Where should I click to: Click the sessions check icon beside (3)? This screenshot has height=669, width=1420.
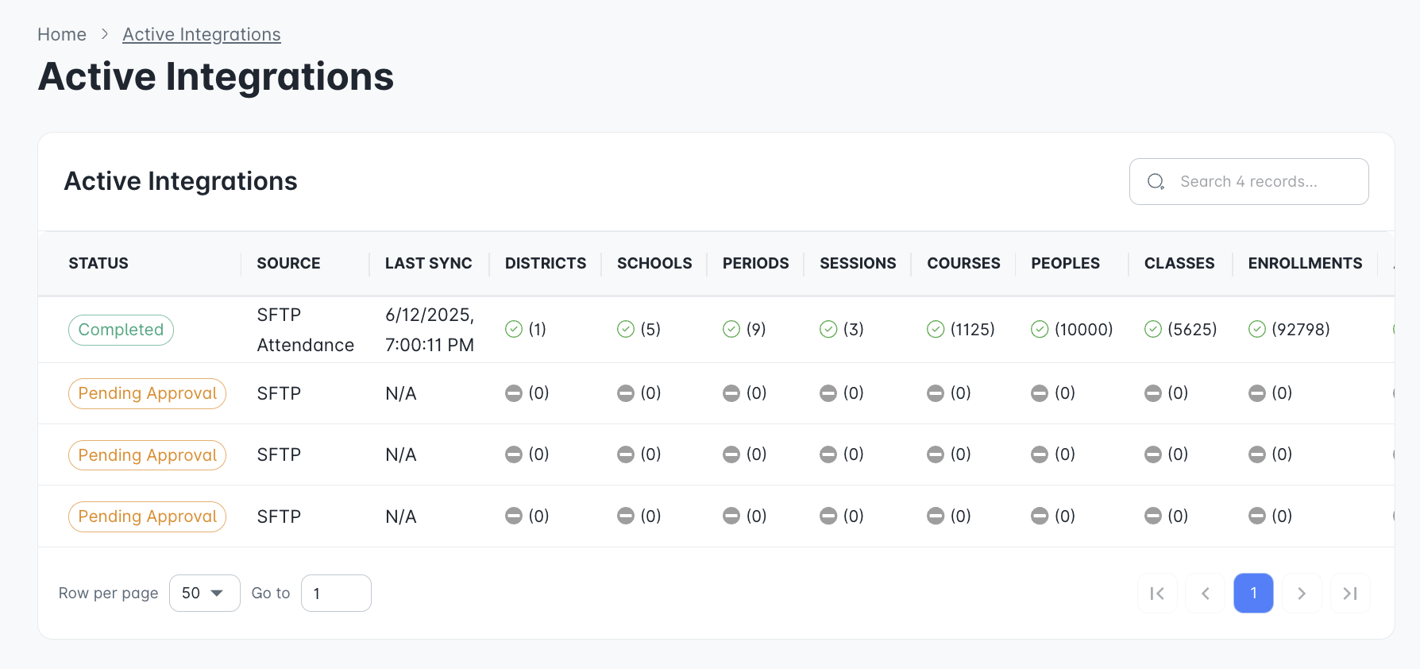(828, 329)
